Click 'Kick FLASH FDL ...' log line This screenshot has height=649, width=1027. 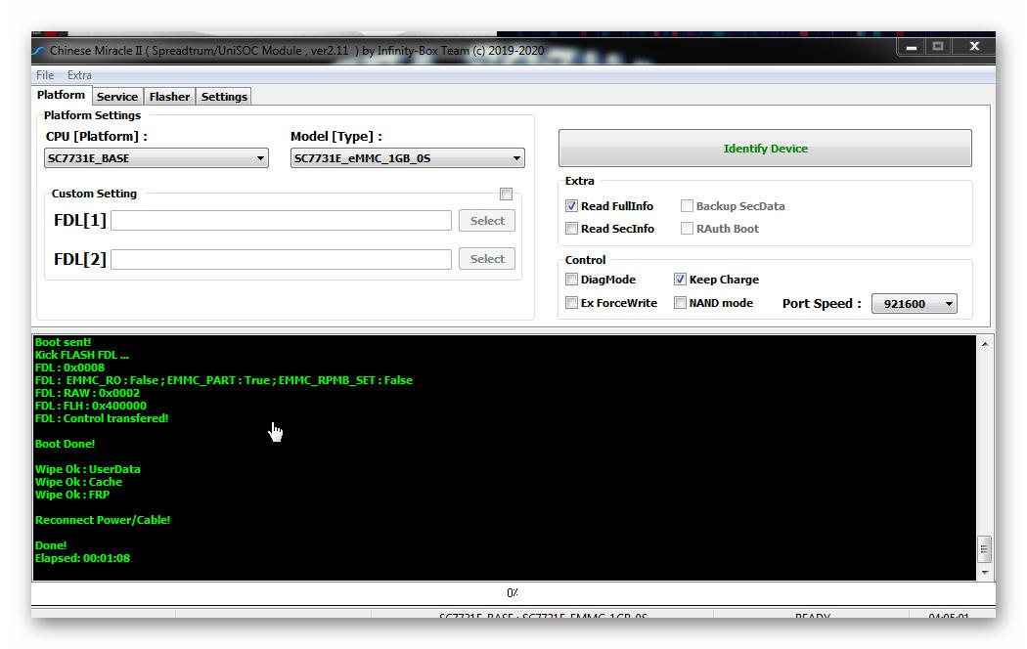[82, 355]
